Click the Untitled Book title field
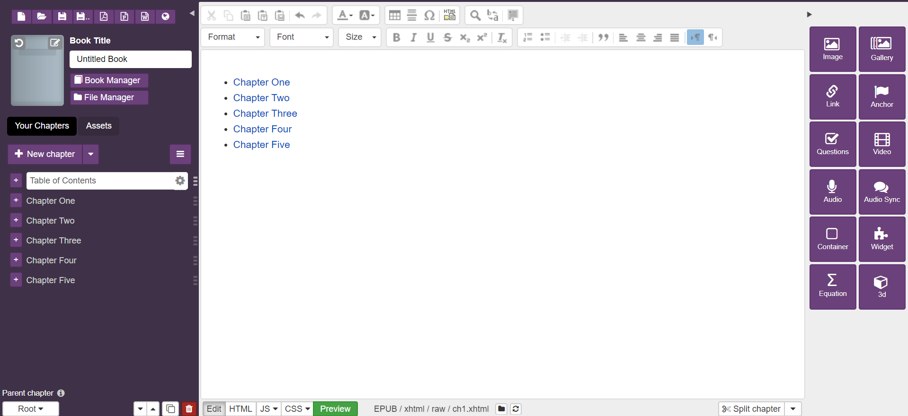 pos(130,59)
